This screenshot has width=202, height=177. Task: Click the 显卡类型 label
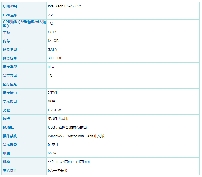(x=10, y=67)
